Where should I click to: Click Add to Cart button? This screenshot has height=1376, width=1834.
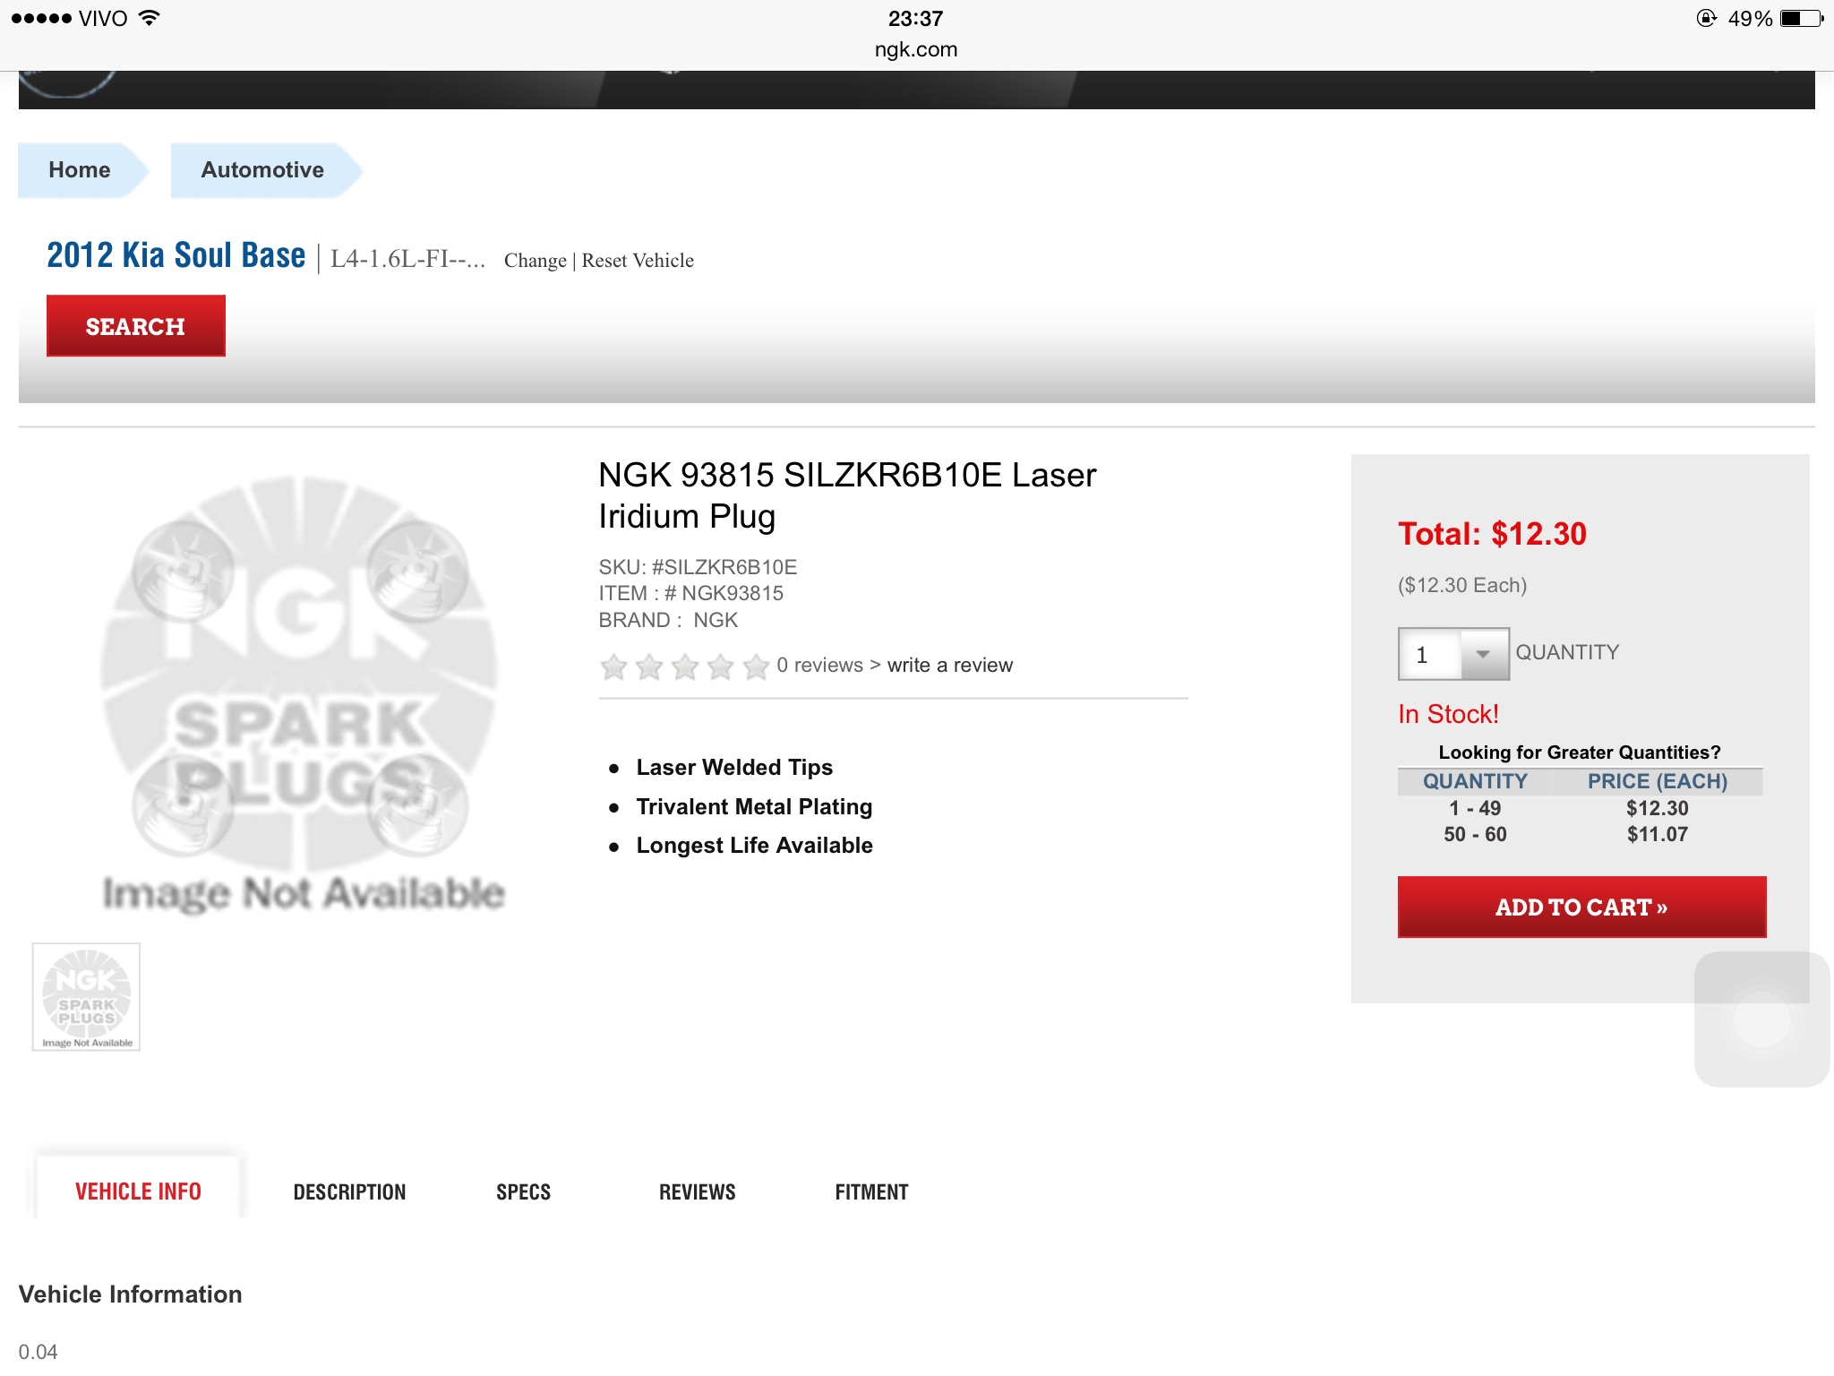coord(1581,907)
